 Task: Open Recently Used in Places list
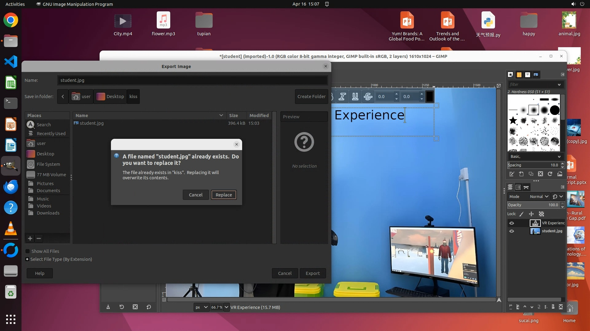tap(51, 134)
